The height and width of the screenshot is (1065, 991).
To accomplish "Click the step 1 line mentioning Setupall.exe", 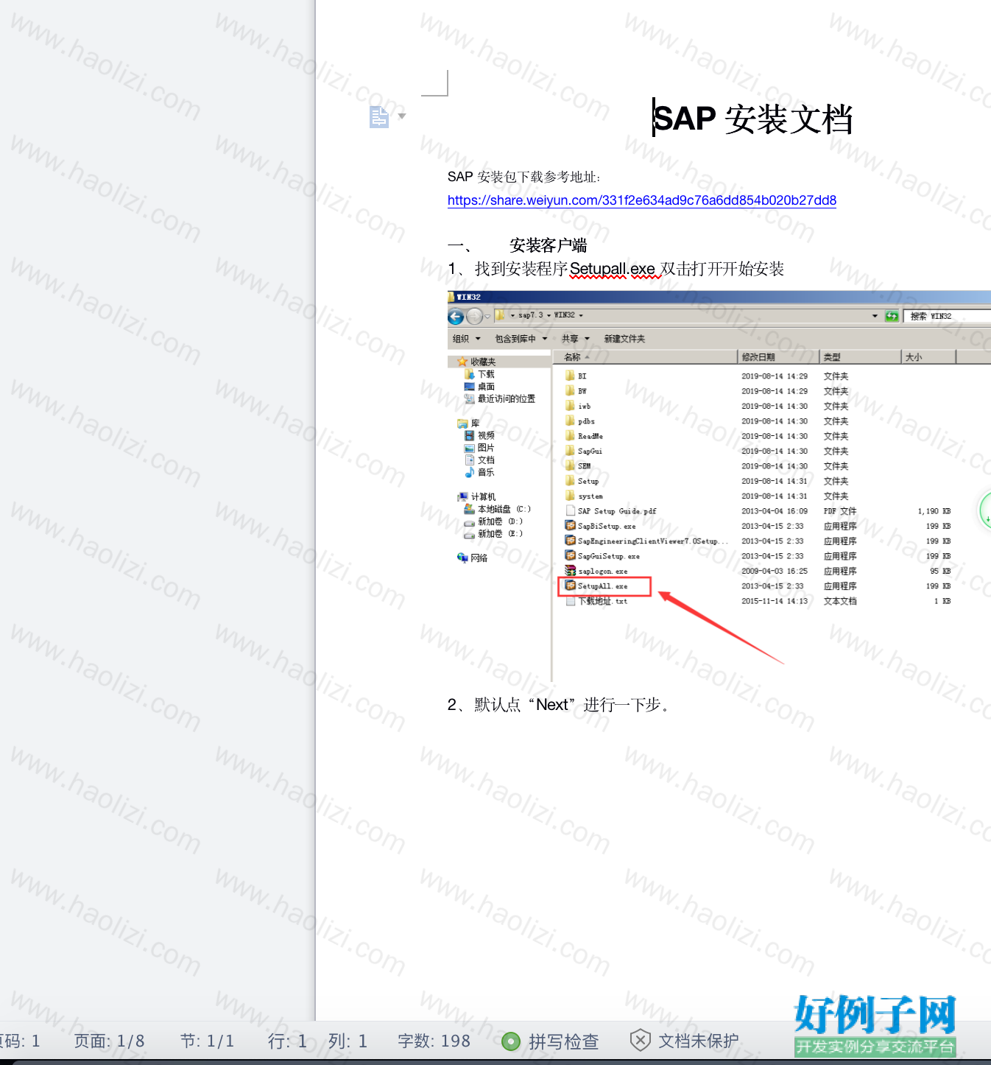I will click(x=616, y=269).
